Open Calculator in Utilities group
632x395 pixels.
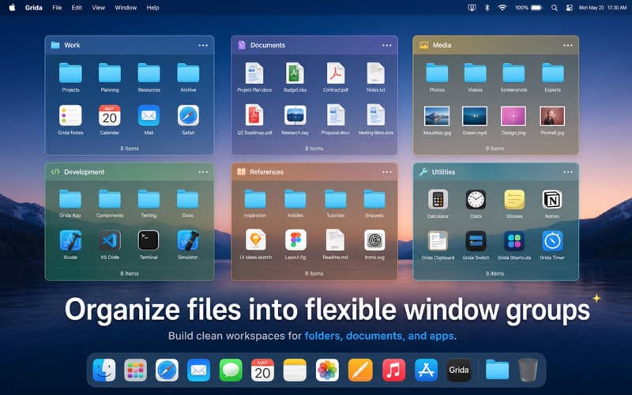coord(438,200)
